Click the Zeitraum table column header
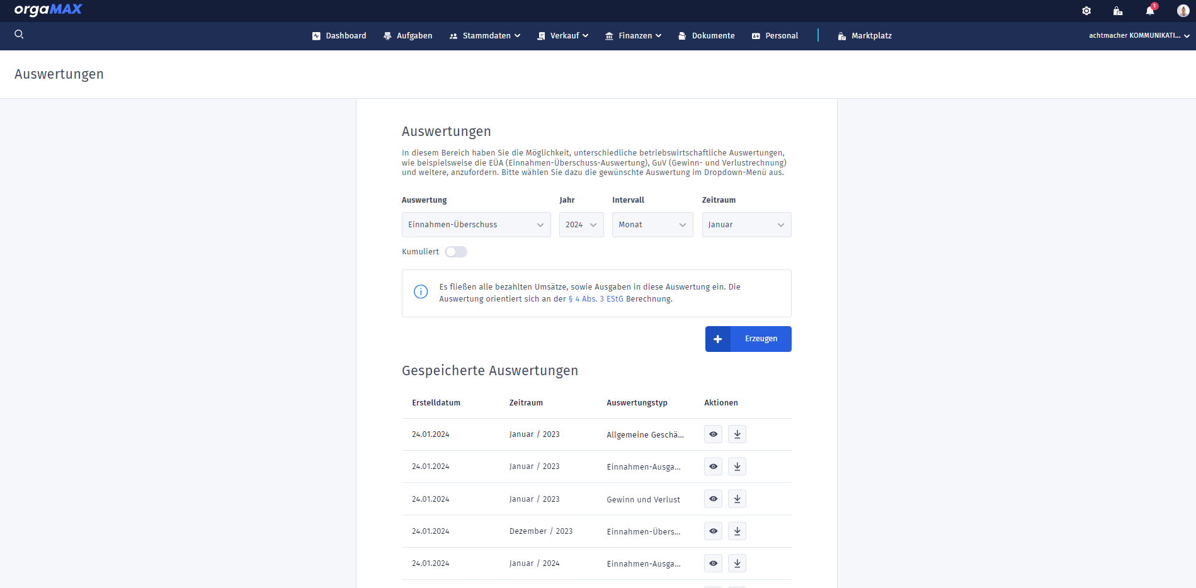 tap(526, 403)
